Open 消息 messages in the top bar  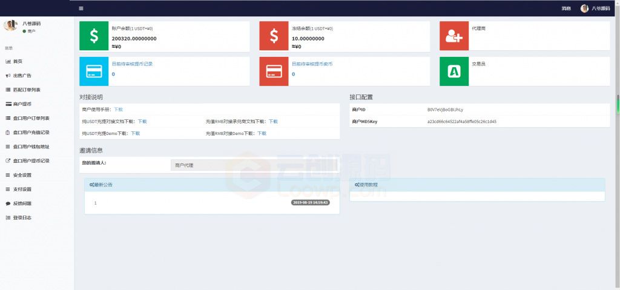coord(566,8)
